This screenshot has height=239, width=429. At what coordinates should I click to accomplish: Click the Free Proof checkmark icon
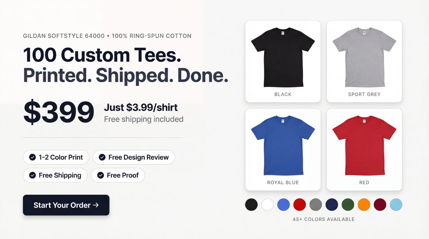point(101,175)
